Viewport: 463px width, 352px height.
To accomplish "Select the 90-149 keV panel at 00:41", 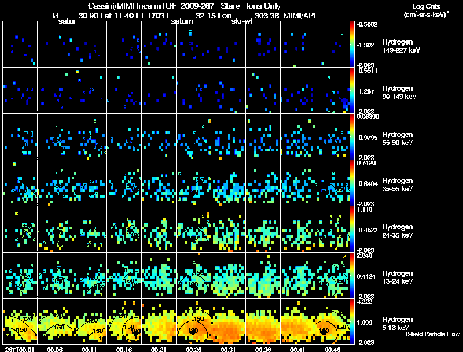I will [297, 91].
